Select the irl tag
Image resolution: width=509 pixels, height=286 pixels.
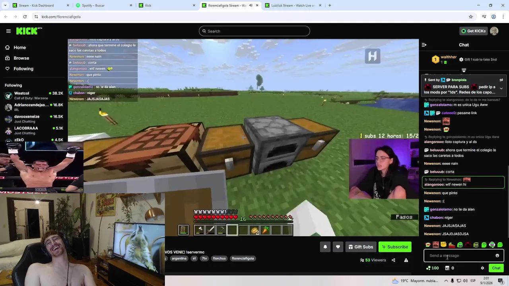pyautogui.click(x=194, y=258)
